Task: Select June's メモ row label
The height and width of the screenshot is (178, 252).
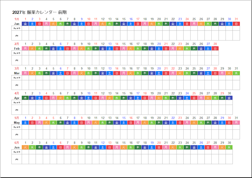Action: 17,159
